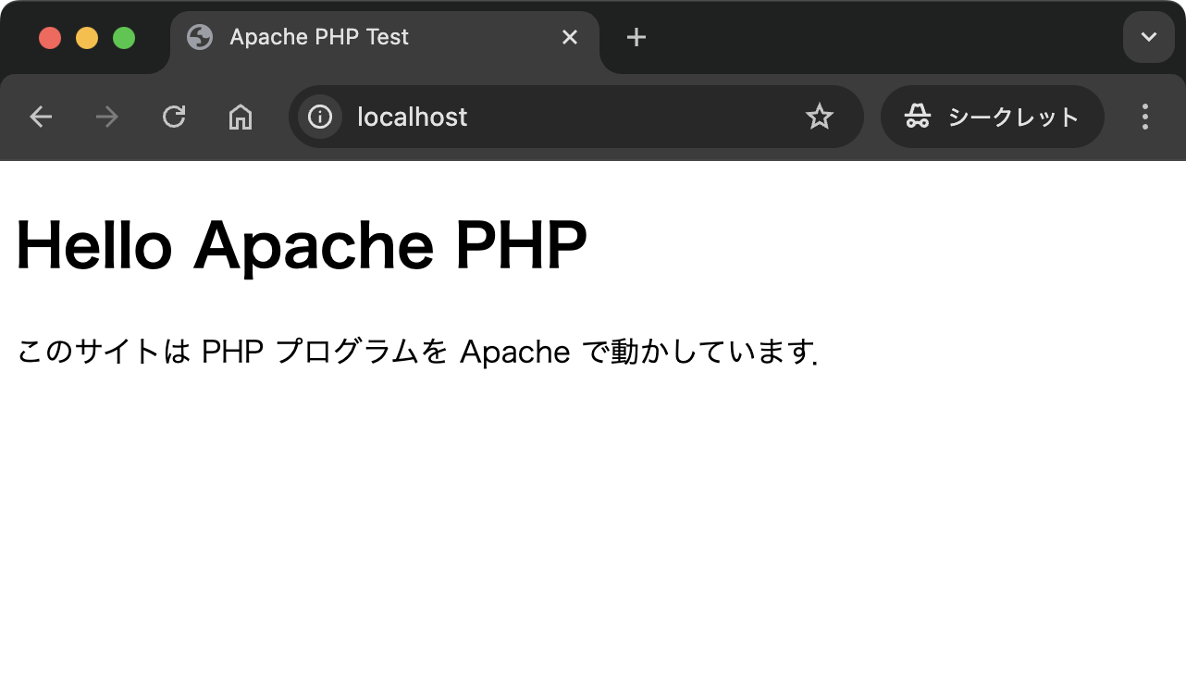The width and height of the screenshot is (1186, 694).
Task: Focus the address bar showing localhost
Action: (x=555, y=117)
